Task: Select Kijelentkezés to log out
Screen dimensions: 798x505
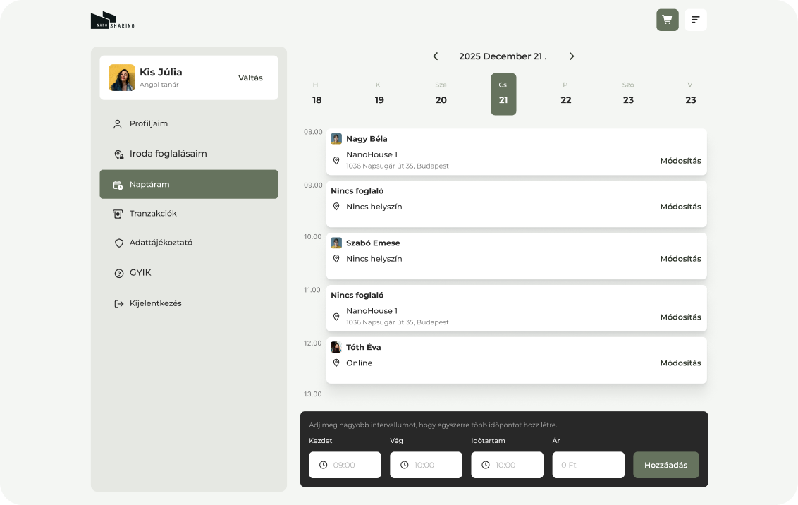Action: coord(189,303)
